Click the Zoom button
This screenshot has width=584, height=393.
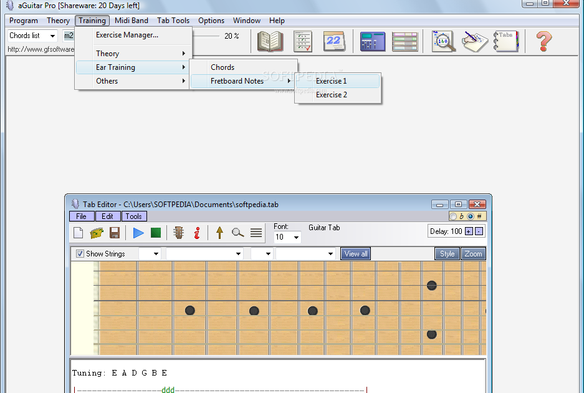[x=474, y=254]
